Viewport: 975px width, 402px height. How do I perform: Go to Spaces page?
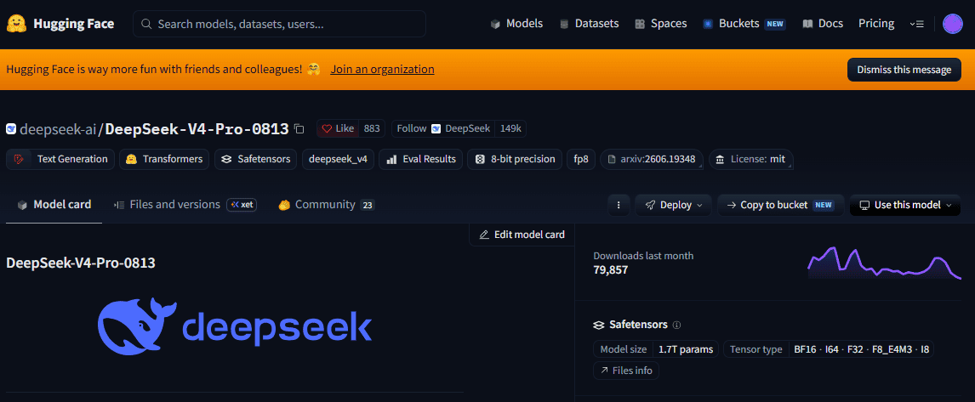coord(660,24)
